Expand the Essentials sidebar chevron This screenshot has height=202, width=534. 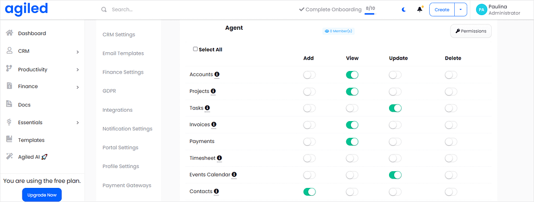point(78,123)
